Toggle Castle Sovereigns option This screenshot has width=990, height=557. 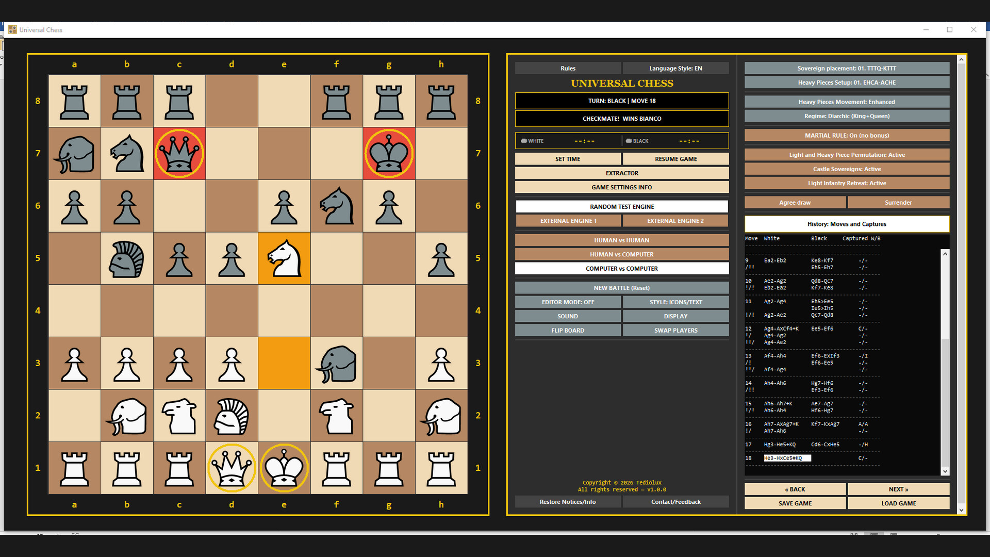pos(847,169)
